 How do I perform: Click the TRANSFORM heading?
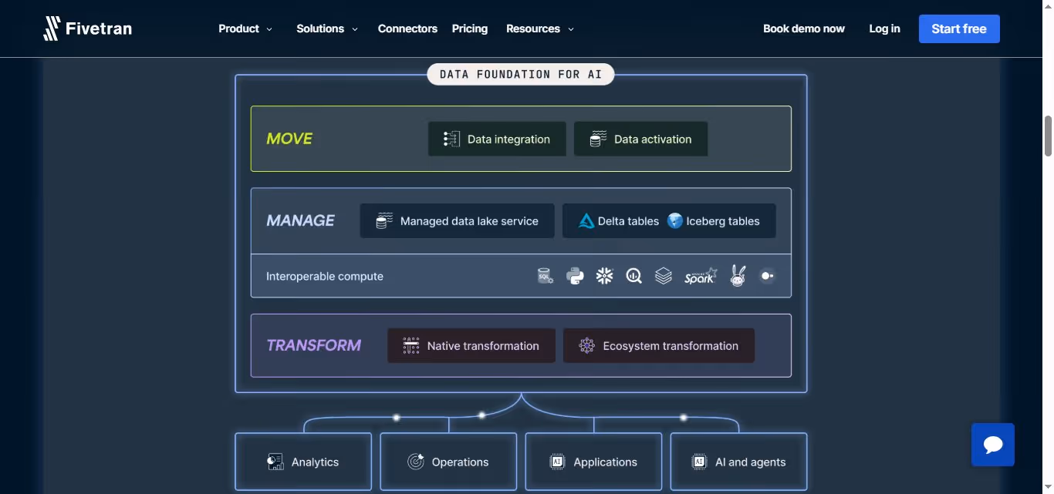313,345
